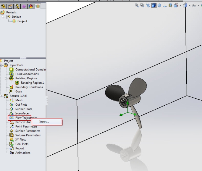Open the Hide/Show Items dropdown arrow

click(198, 6)
